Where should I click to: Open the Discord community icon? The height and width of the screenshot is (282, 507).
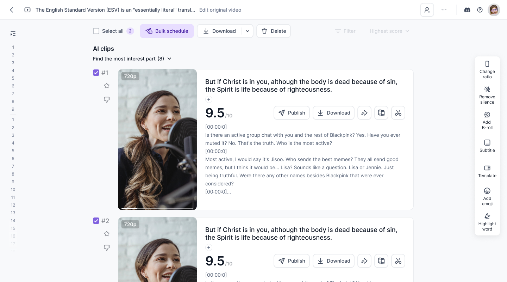coord(467,10)
